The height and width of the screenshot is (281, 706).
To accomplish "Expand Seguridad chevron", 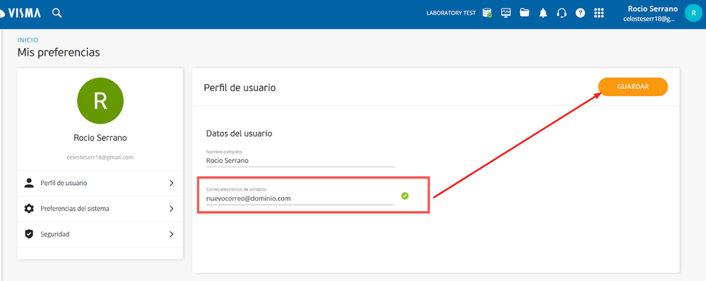I will click(x=171, y=234).
